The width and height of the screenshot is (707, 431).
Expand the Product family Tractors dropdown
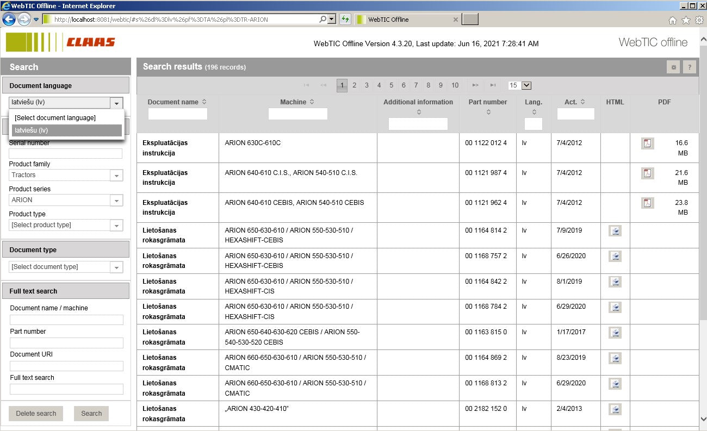coord(116,176)
